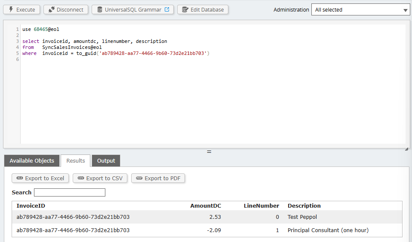The image size is (412, 242).
Task: Click the UniversalSQL Grammar database icon
Action: coord(100,9)
